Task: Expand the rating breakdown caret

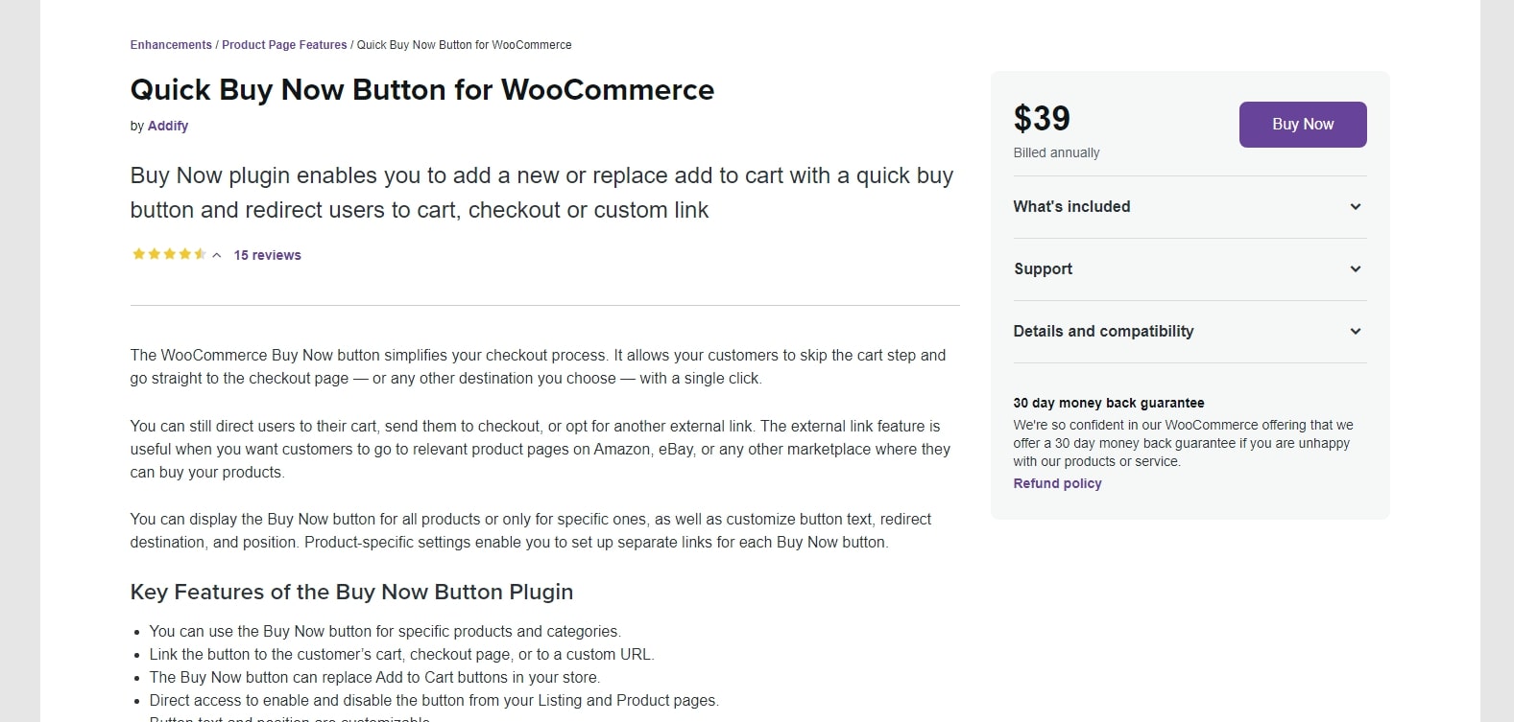Action: [217, 255]
